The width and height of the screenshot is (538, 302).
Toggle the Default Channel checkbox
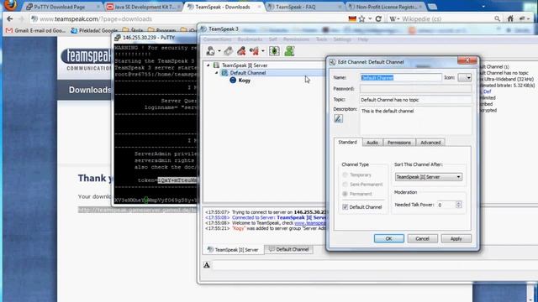345,207
